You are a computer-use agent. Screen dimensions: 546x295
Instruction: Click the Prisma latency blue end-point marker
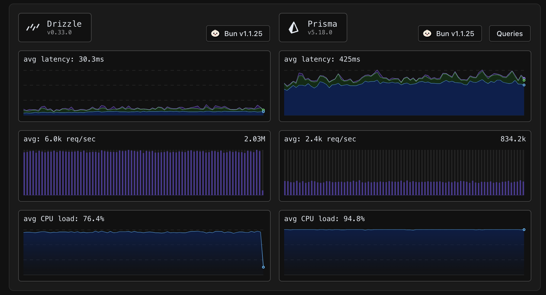click(524, 85)
